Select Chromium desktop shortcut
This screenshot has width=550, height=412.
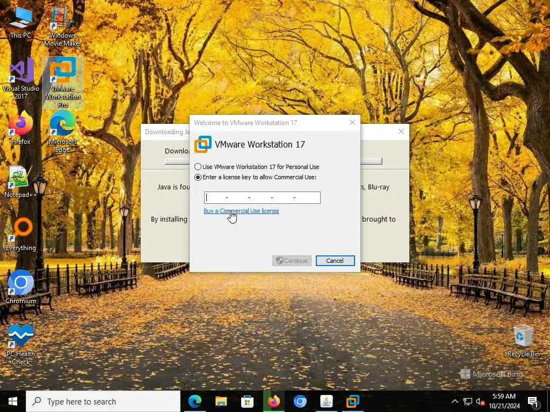21,286
